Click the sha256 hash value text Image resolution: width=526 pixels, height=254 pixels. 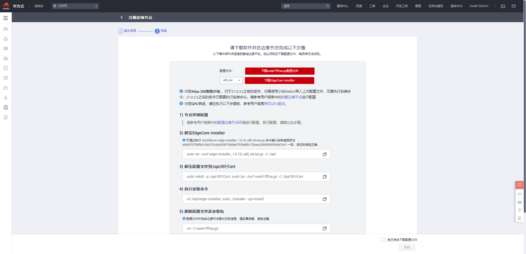(235, 145)
